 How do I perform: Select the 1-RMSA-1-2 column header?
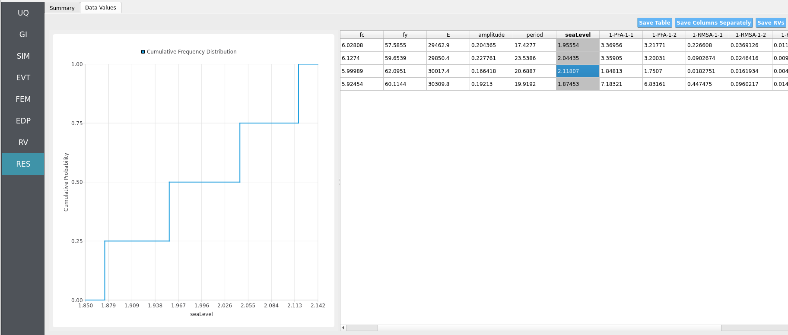pos(750,35)
